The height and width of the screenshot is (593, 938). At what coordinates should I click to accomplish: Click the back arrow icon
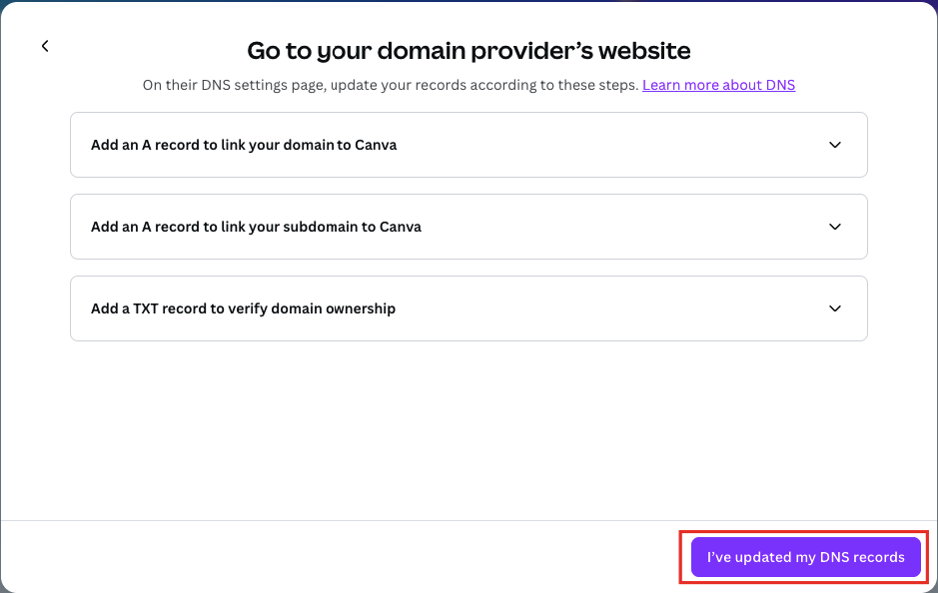tap(45, 46)
